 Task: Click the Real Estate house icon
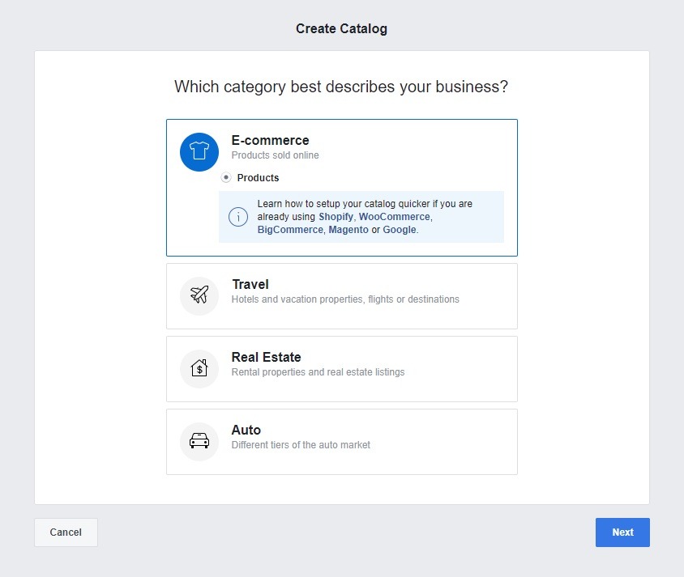(x=199, y=368)
